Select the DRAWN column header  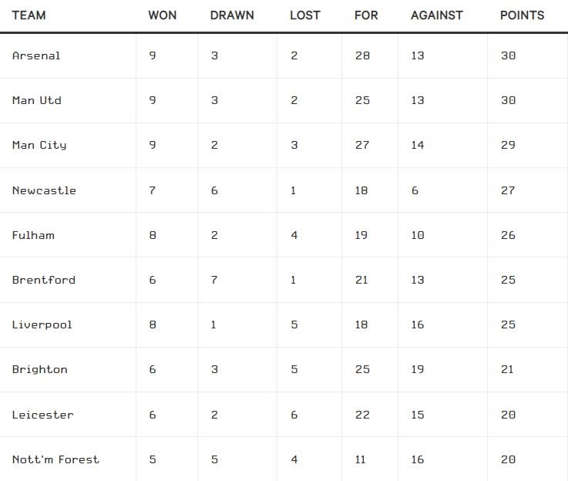click(x=232, y=15)
